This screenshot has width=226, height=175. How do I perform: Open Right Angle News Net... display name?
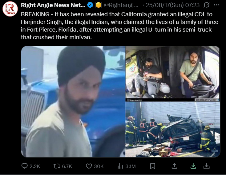click(x=53, y=5)
